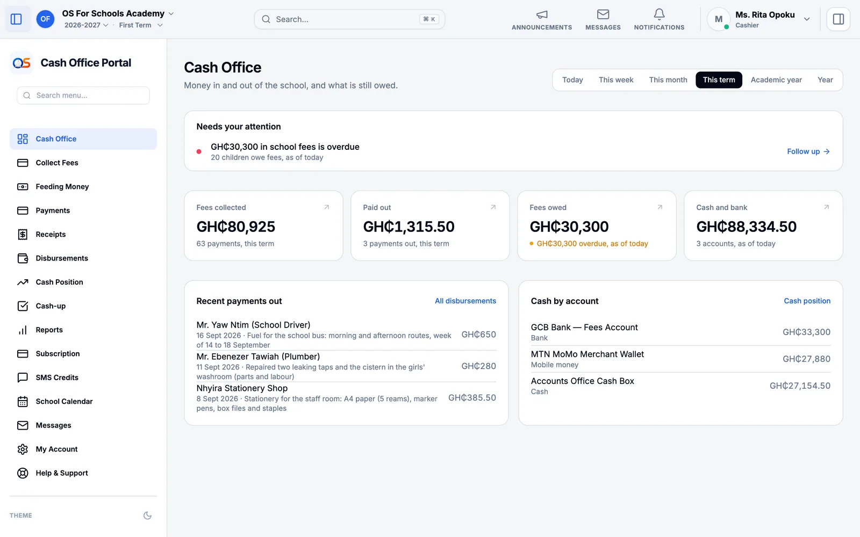Open the First Term dropdown

click(141, 25)
